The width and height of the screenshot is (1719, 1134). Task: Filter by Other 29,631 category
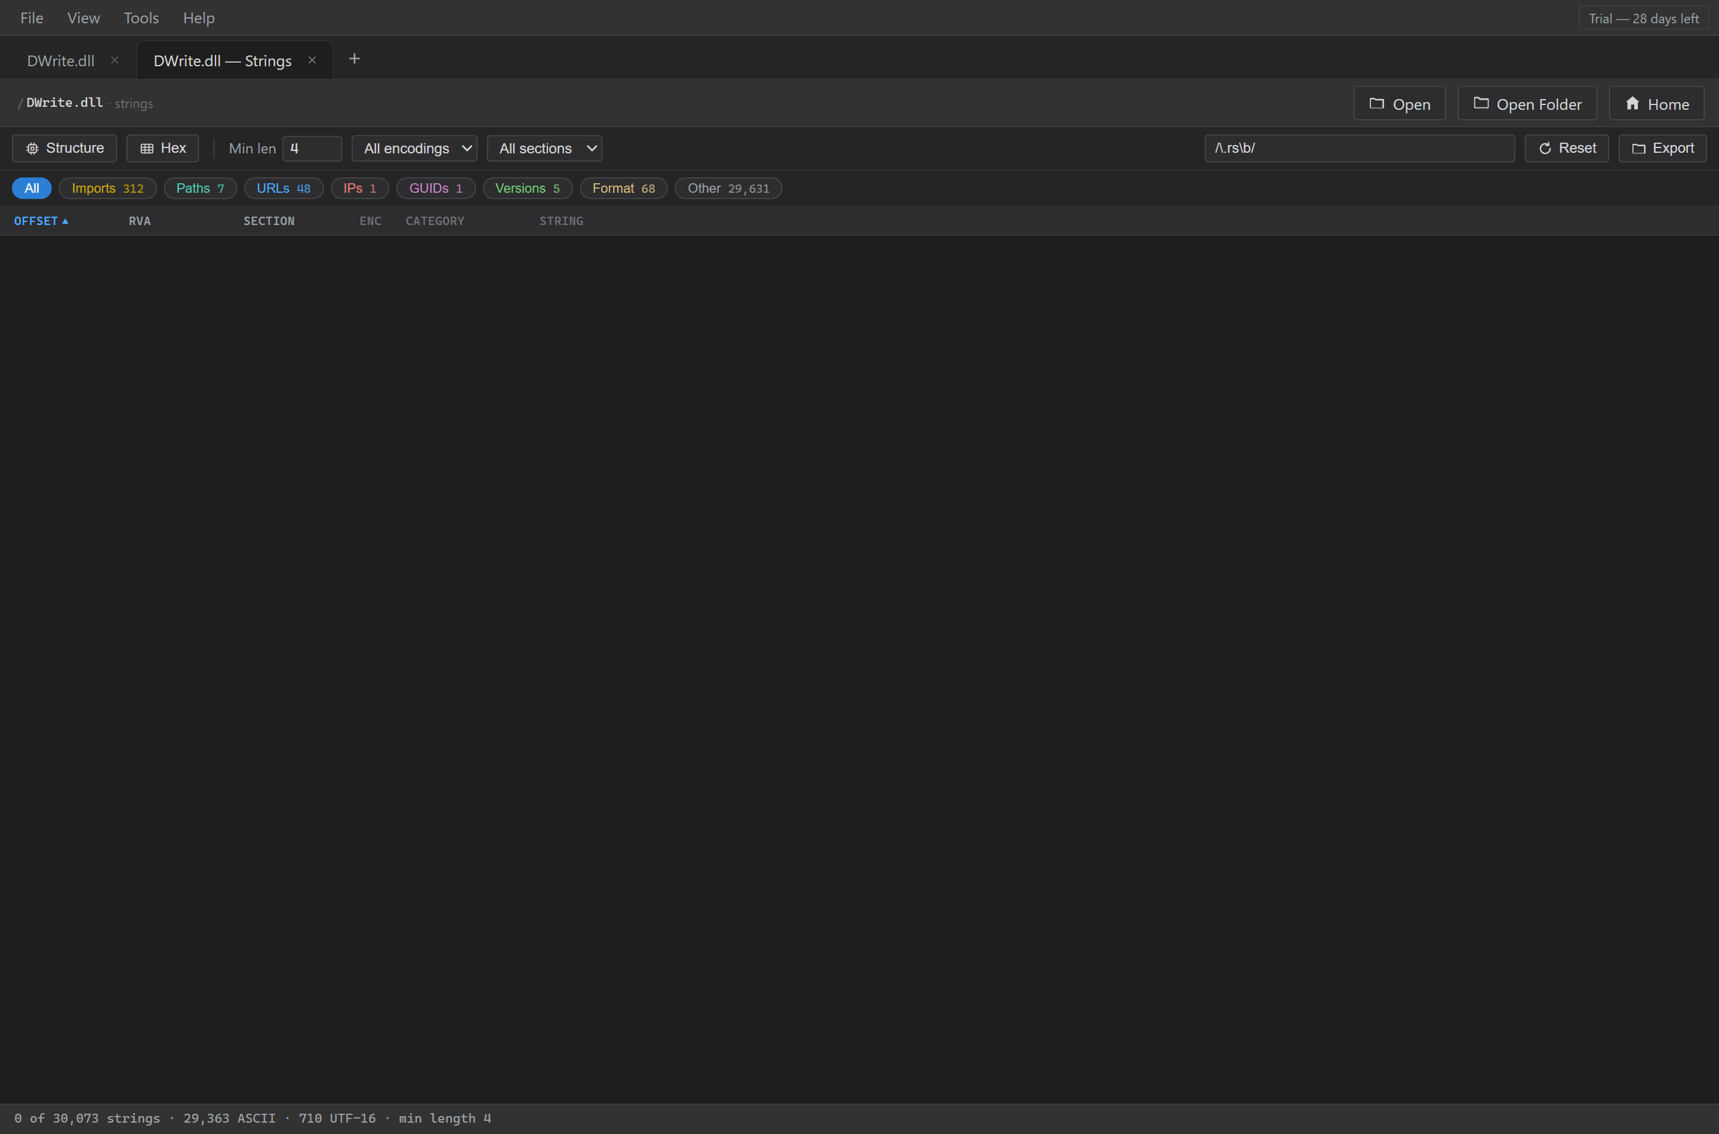coord(728,188)
